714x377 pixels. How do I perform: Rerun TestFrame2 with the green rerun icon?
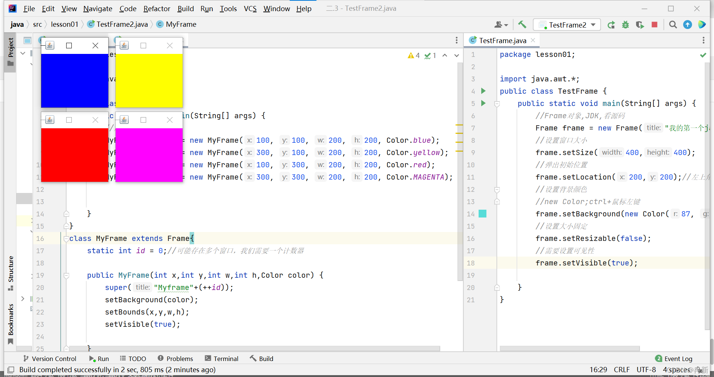point(611,25)
